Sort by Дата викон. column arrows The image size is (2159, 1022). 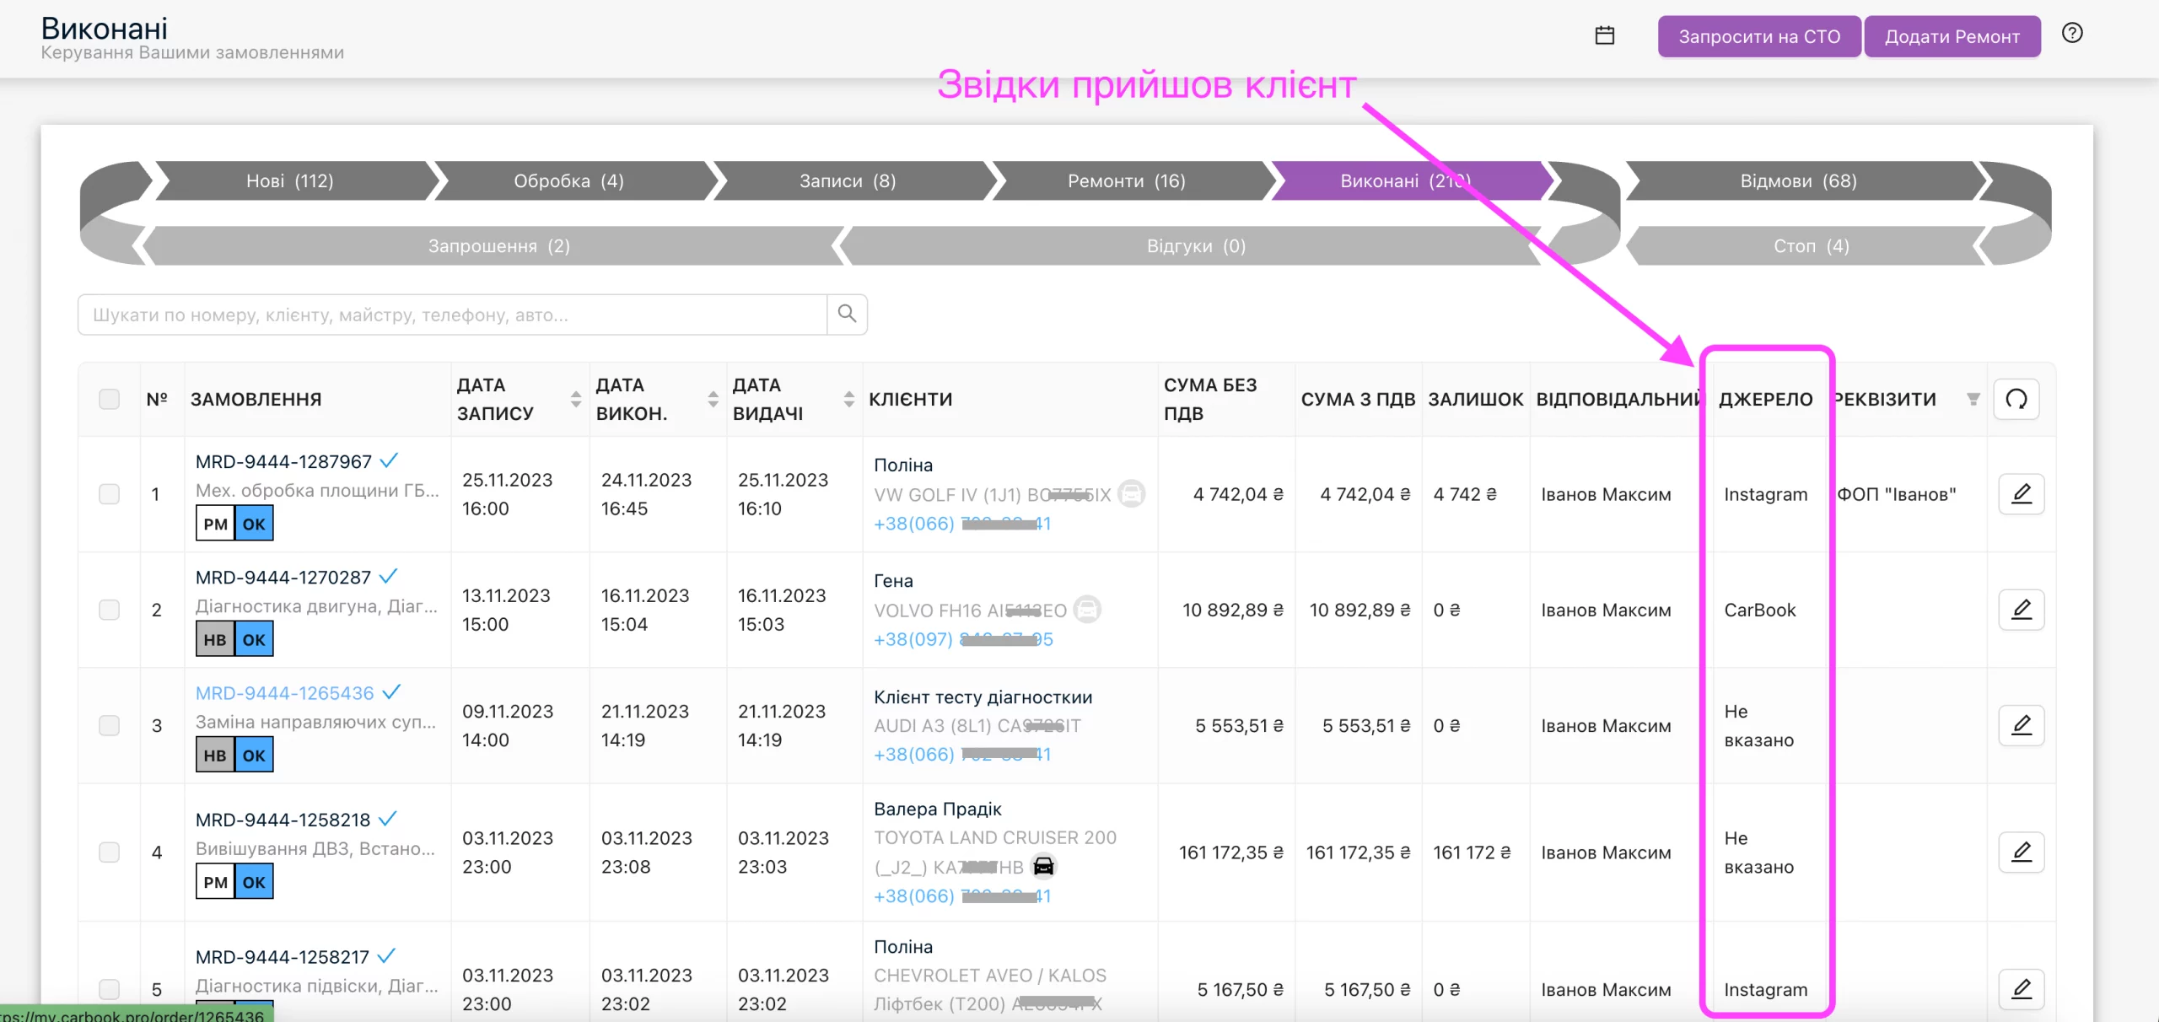(713, 399)
